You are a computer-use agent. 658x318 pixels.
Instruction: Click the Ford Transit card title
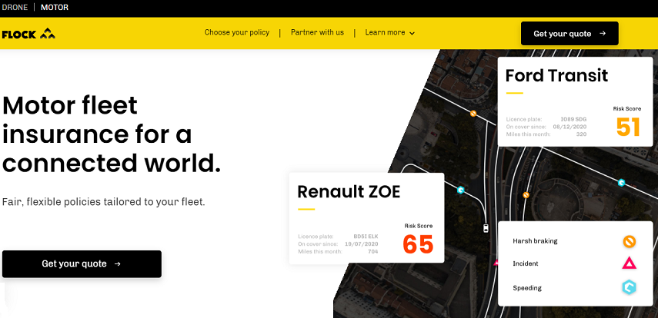tap(556, 75)
